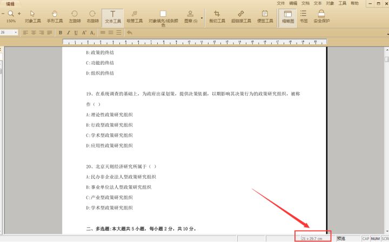389x242 pixels.
Task: Click page size 21 x 29.7 cm
Action: click(x=312, y=239)
